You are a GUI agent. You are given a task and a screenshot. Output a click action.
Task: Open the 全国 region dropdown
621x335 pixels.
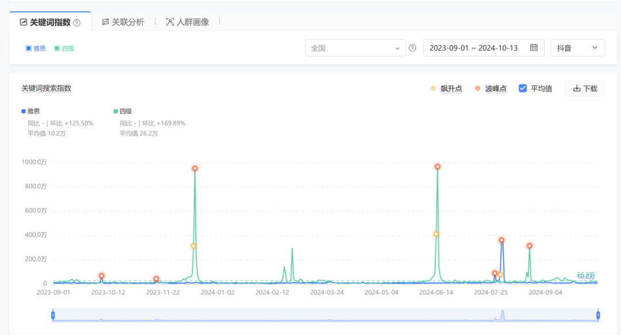click(355, 48)
